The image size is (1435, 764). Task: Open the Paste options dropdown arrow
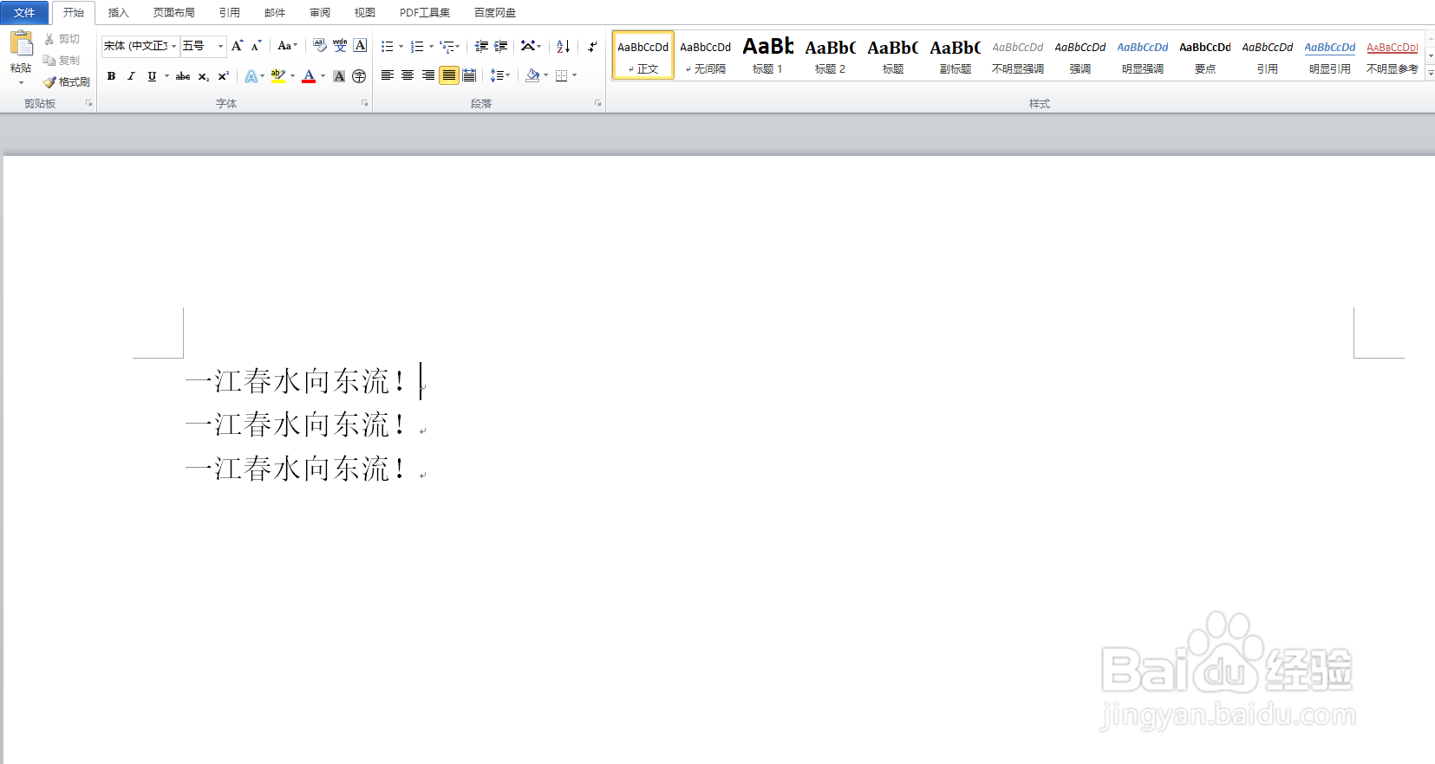click(21, 82)
